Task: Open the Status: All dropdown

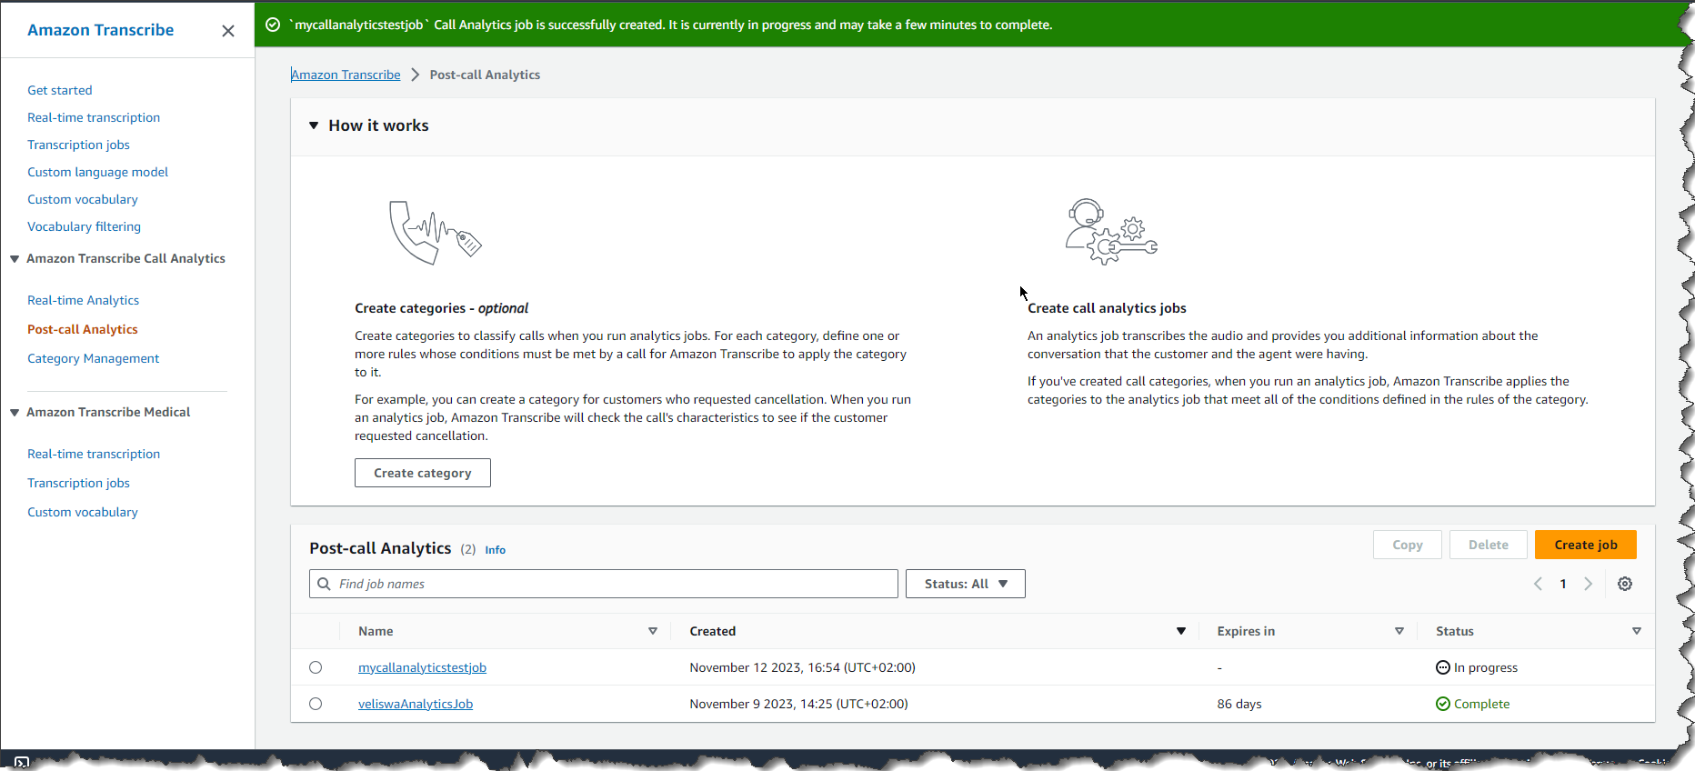Action: [966, 584]
